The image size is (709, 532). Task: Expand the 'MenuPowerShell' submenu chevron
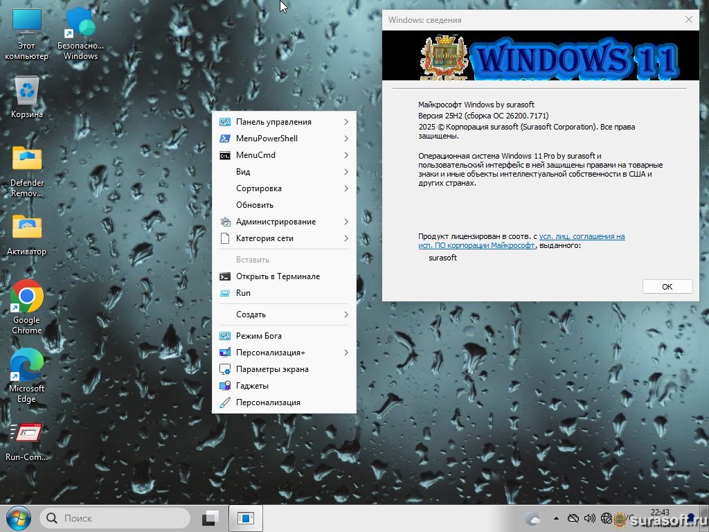point(346,139)
